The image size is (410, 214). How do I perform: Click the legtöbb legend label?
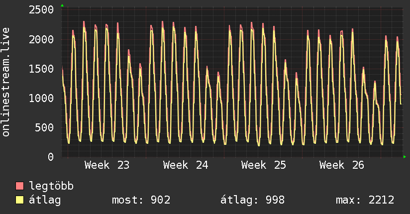[x=51, y=186]
